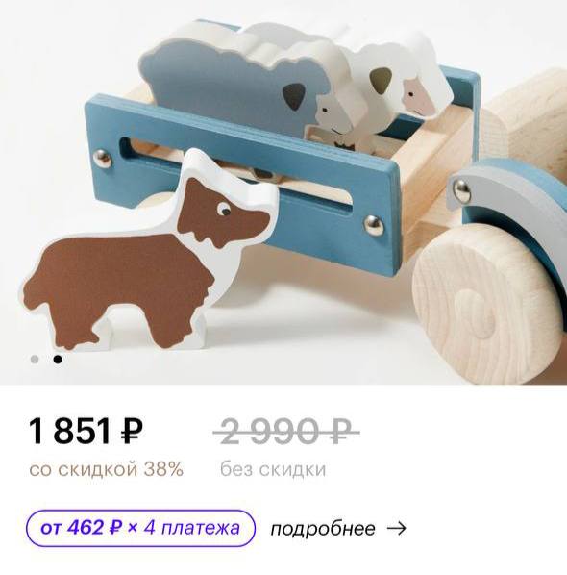Click the brown dog figure in the photo
Viewport: 567px width, 575px height.
point(147,257)
